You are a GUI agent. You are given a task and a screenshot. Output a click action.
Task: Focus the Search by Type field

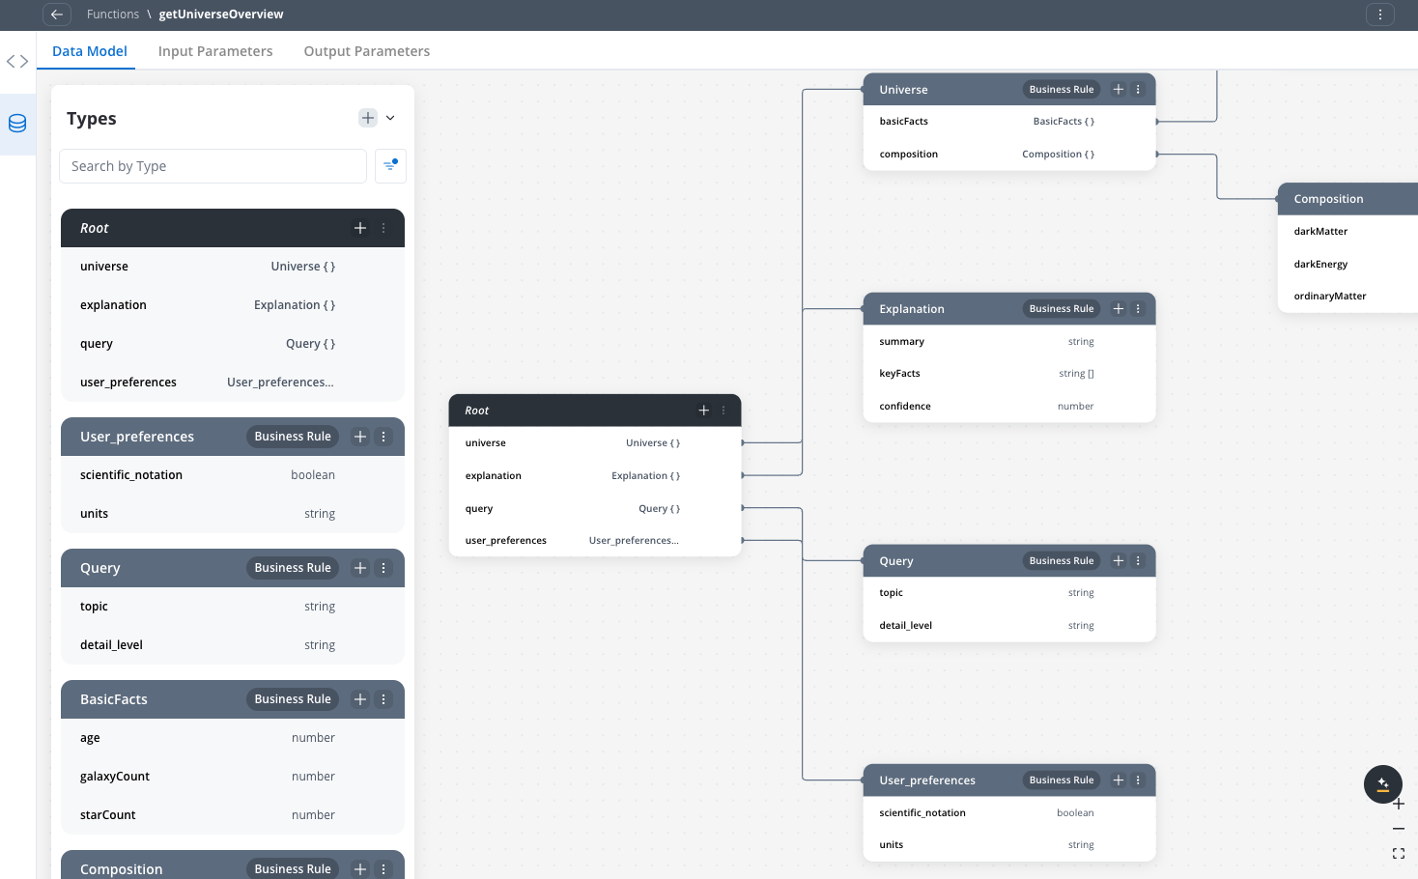pos(213,166)
